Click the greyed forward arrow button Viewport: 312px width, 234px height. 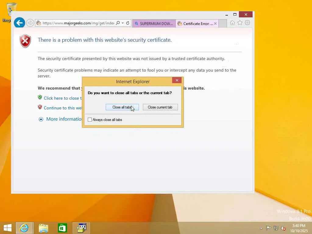(x=30, y=23)
